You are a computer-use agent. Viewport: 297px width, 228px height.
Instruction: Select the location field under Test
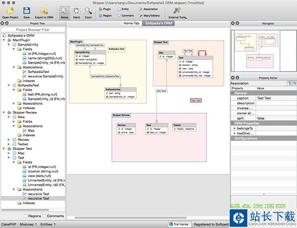click(42, 171)
